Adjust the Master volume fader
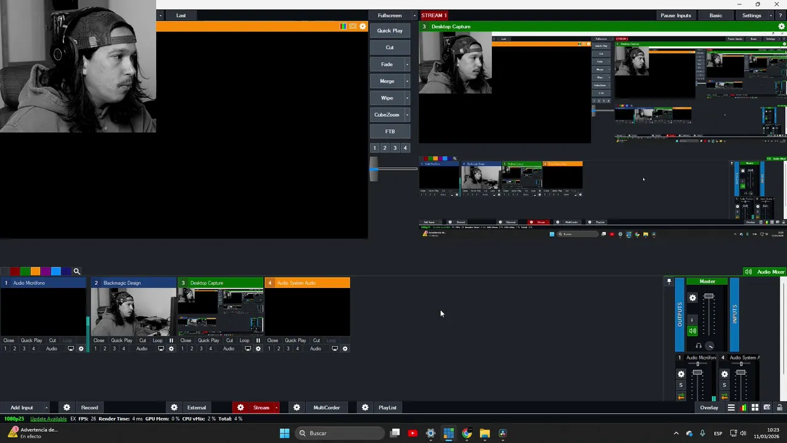 709,297
